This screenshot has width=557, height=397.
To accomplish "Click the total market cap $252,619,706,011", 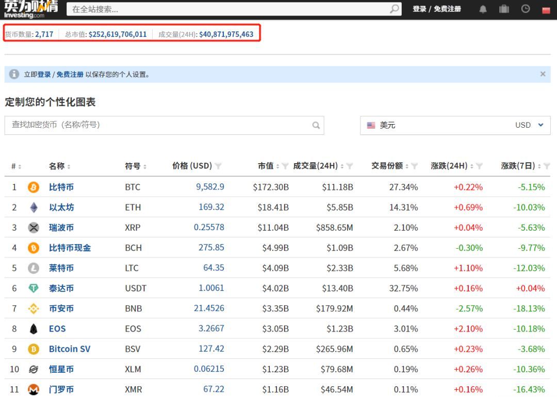I will click(x=118, y=34).
